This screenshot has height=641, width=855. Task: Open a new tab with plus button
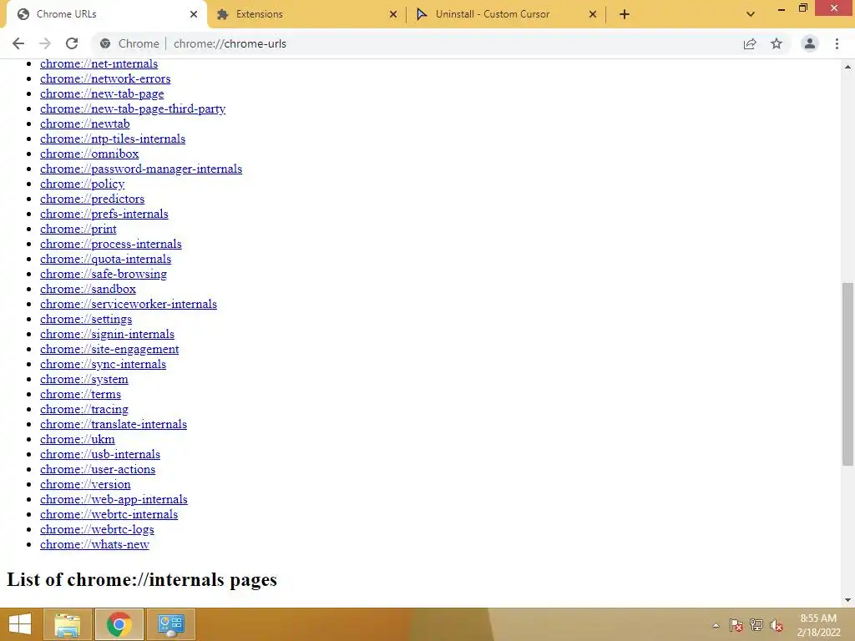(x=625, y=14)
